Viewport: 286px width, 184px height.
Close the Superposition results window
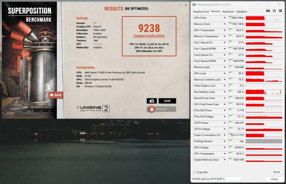pyautogui.click(x=186, y=5)
